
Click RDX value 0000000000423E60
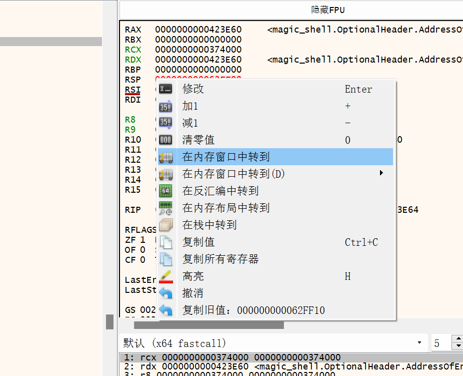coord(198,60)
